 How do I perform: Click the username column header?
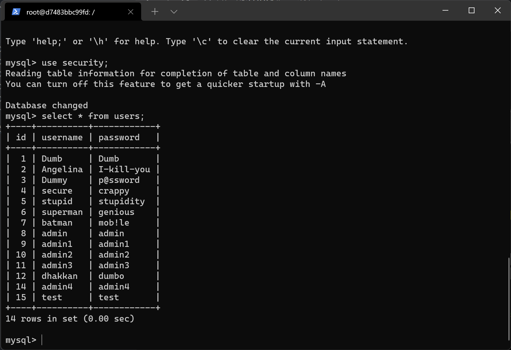tap(62, 137)
